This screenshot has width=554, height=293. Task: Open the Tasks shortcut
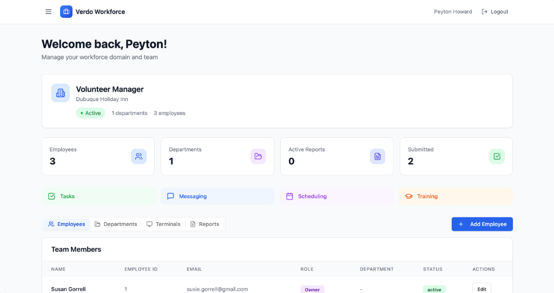[98, 196]
